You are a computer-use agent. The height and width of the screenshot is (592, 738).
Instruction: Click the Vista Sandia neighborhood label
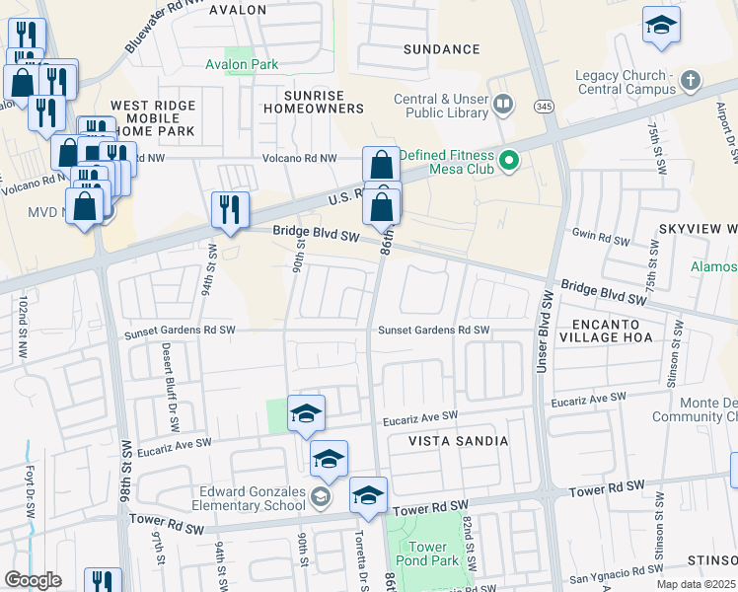(x=459, y=441)
